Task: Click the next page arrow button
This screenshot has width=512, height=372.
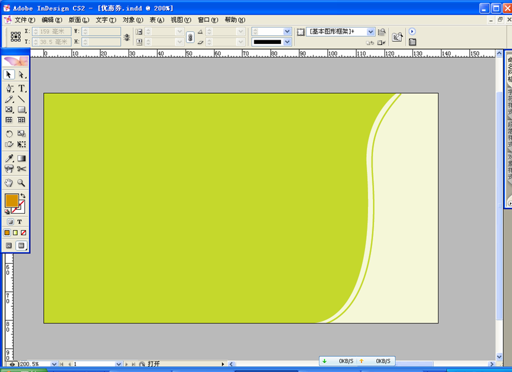Action: (127, 364)
